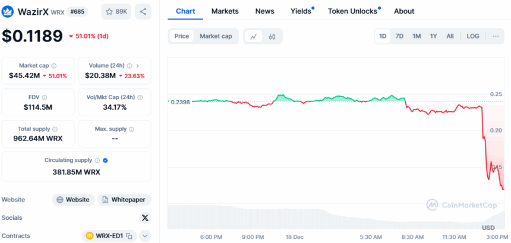Click the 962.64M WRX total supply
Viewport: 511px width, 243px height.
[x=38, y=139]
